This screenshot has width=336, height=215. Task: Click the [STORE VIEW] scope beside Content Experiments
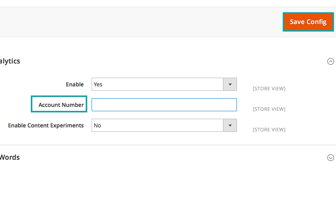269,130
